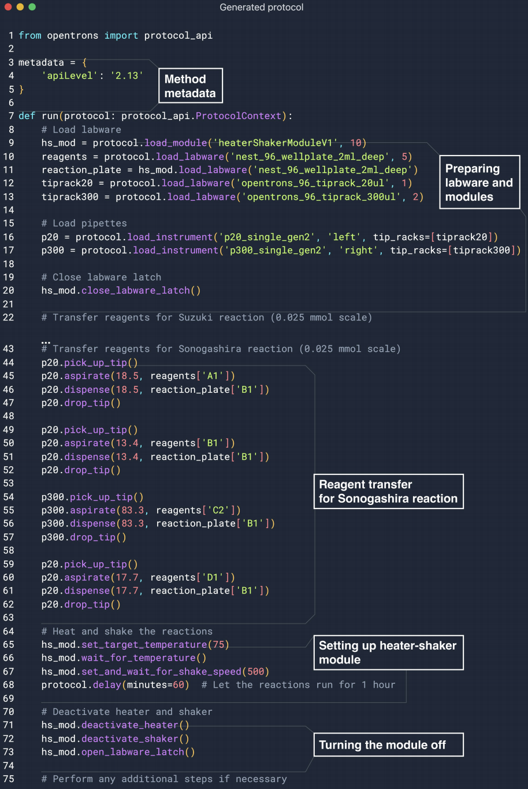Click the "Reagent transfer for Sonogashira reaction" label

pyautogui.click(x=388, y=492)
